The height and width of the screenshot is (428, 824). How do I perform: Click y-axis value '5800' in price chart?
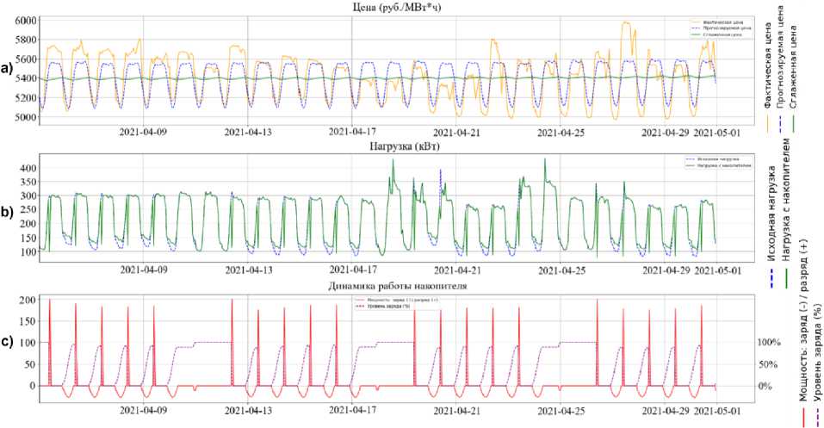(27, 40)
